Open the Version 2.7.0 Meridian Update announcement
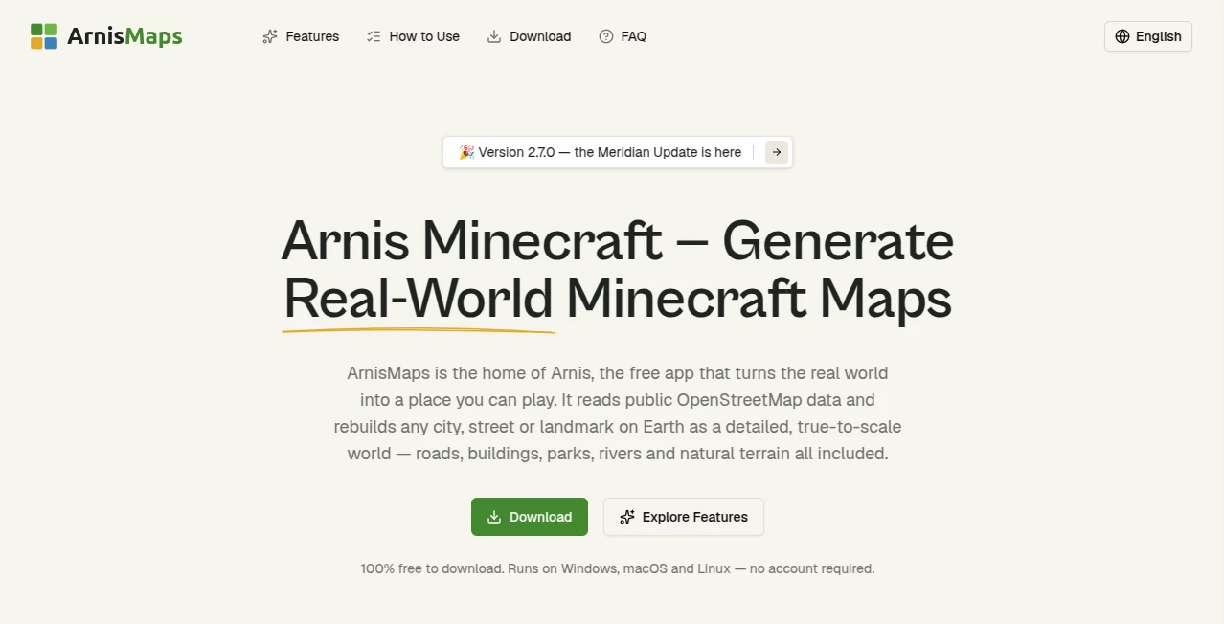Viewport: 1224px width, 624px height. click(x=618, y=152)
